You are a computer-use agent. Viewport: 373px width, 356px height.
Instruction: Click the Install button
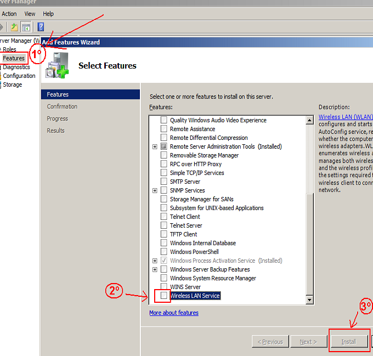coord(349,342)
